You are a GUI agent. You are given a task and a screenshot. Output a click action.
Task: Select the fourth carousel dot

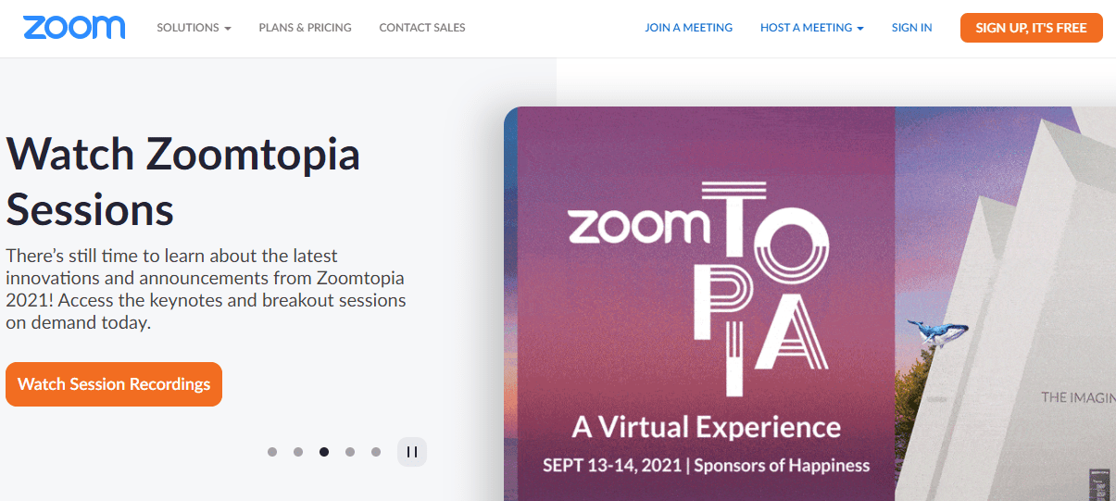coord(350,452)
